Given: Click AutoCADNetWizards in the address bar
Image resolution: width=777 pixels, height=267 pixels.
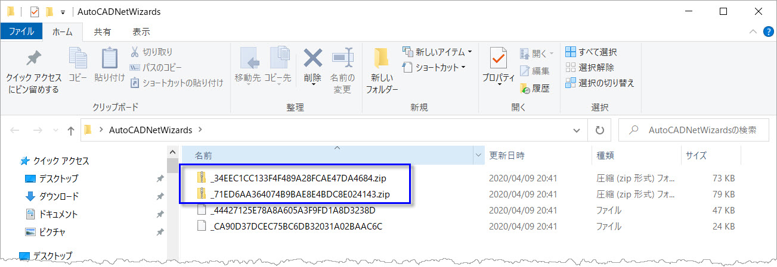Looking at the screenshot, I should (151, 130).
